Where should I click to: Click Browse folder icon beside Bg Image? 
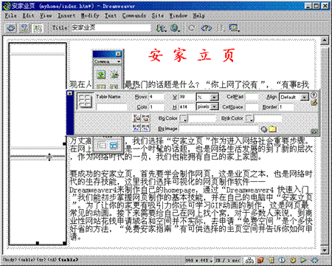click(272, 129)
